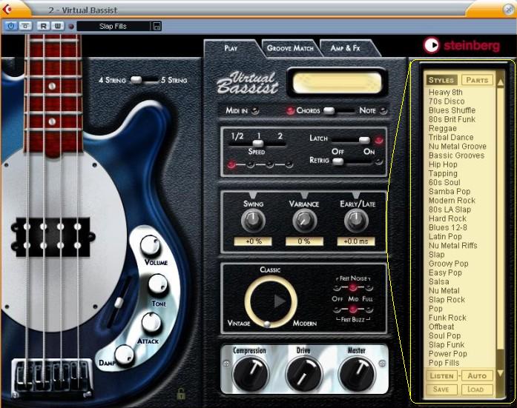Switch to the Amp & Fx tab
This screenshot has height=408, width=517.
pos(346,48)
